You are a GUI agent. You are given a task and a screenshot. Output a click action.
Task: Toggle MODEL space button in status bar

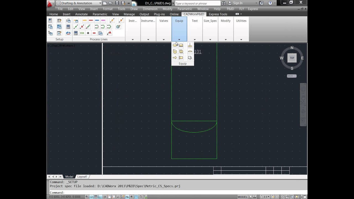(243, 197)
